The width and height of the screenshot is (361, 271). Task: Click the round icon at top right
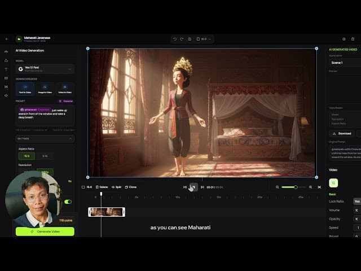[x=344, y=39]
